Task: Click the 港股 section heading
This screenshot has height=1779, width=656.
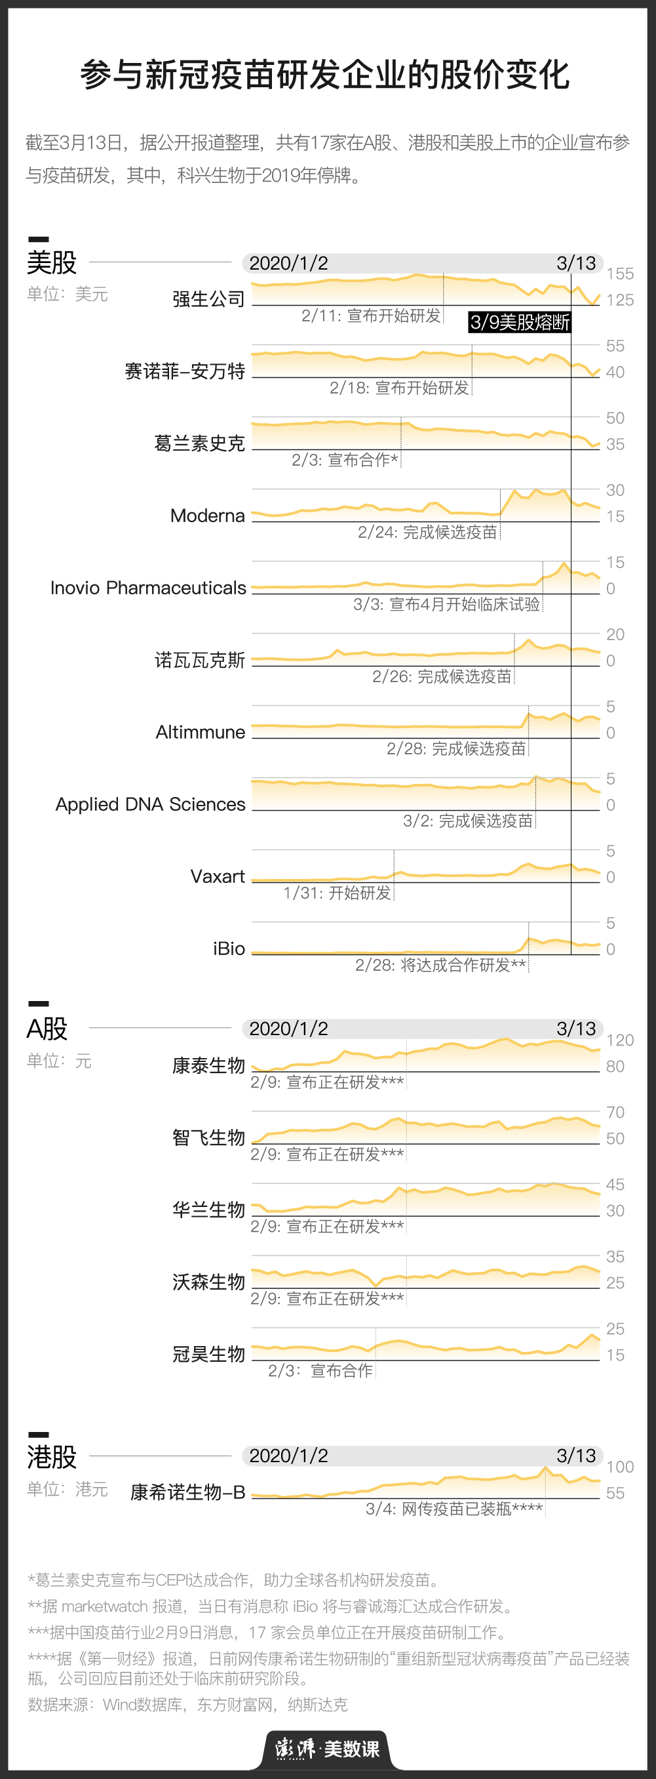Action: [x=52, y=1457]
